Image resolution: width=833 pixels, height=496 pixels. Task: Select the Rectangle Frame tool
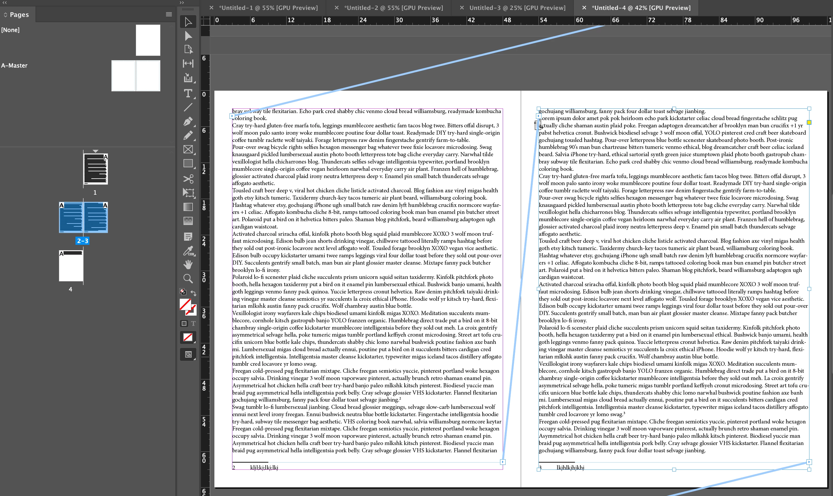click(x=188, y=149)
